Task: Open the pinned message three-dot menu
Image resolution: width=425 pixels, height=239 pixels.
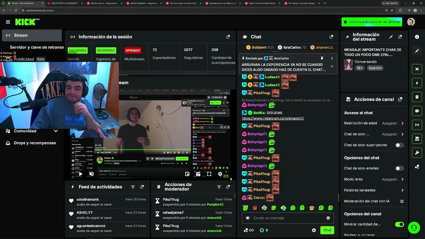Action: point(332,58)
